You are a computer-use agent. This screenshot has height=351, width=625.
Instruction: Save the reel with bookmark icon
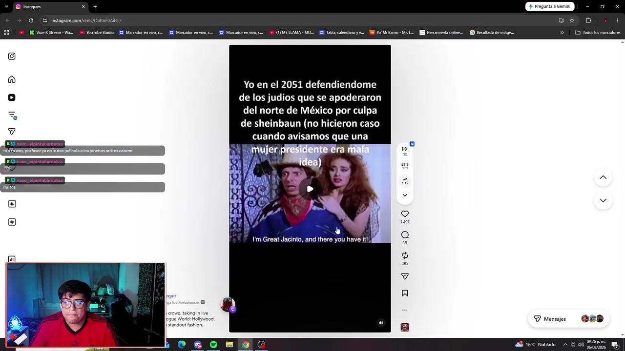(405, 293)
